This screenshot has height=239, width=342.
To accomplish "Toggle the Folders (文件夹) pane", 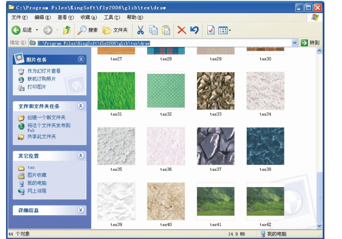I will [x=115, y=30].
